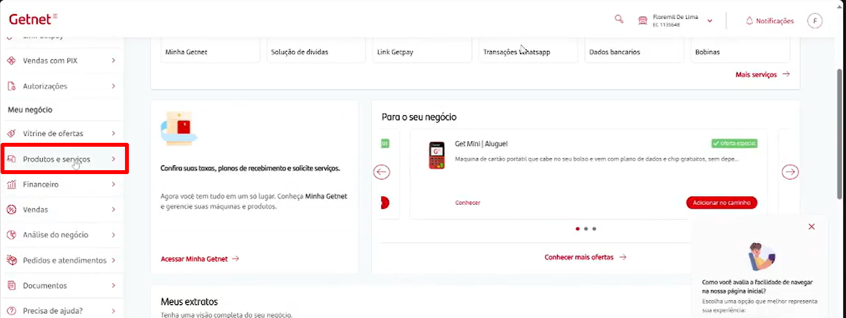
Task: Open Dados bancarios service card
Action: click(x=634, y=50)
